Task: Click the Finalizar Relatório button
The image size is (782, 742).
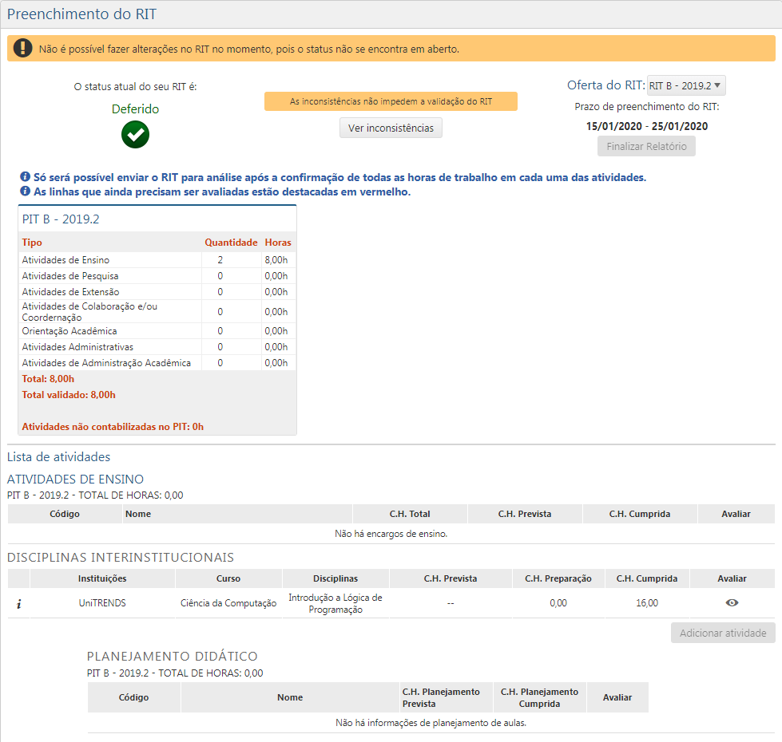Action: (646, 147)
